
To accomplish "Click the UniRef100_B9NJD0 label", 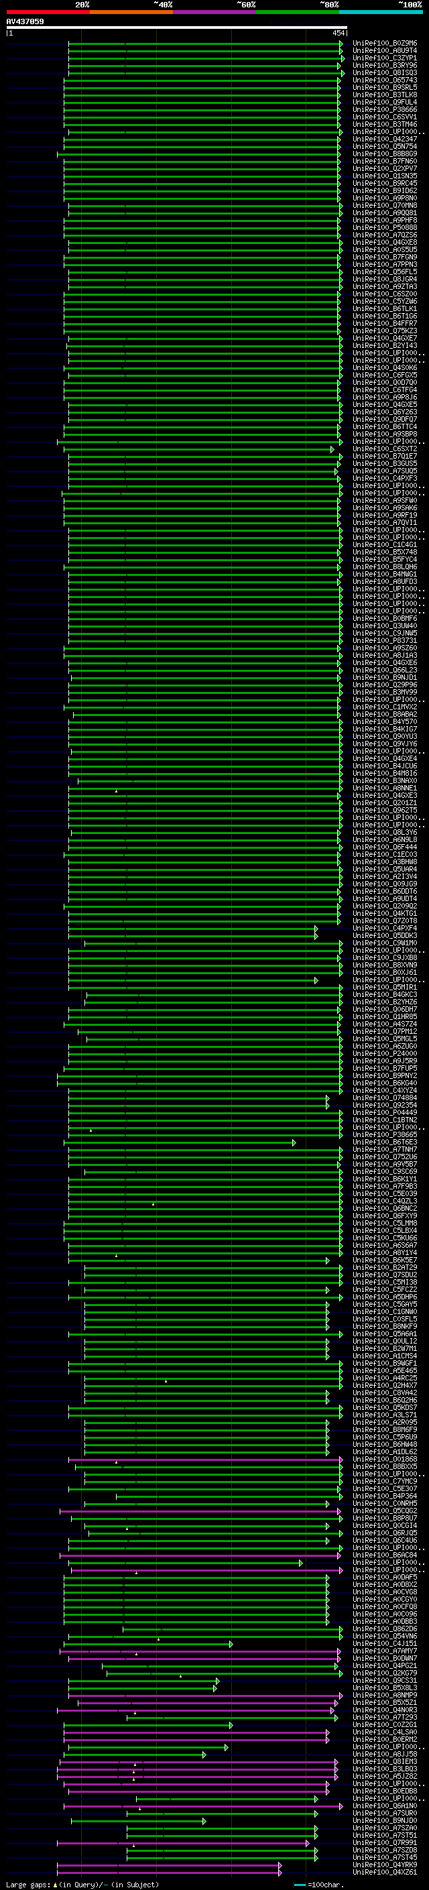I will [x=385, y=1820].
